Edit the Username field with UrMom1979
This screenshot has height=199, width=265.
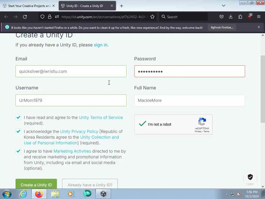71,100
